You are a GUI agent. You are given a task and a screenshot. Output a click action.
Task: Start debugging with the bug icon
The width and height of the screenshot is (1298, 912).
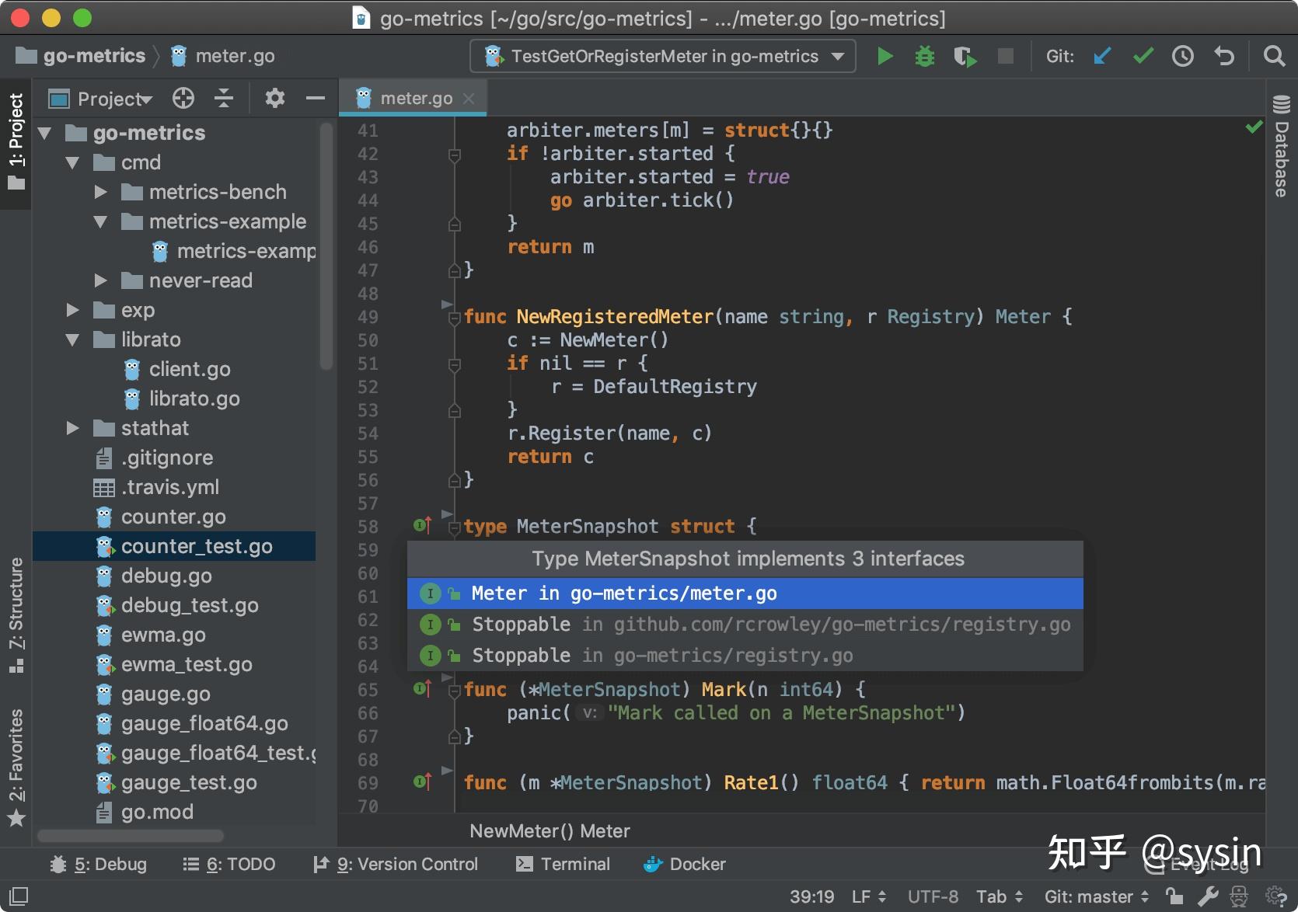[x=924, y=55]
